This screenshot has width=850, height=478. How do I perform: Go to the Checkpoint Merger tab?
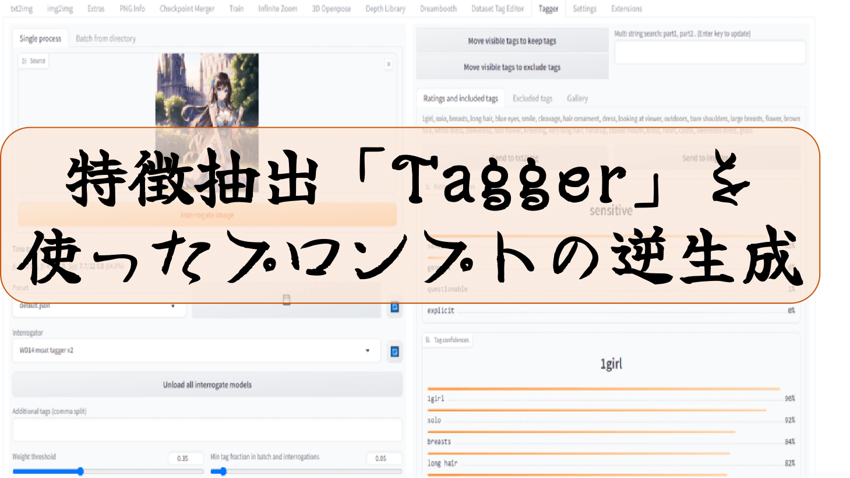(x=187, y=9)
